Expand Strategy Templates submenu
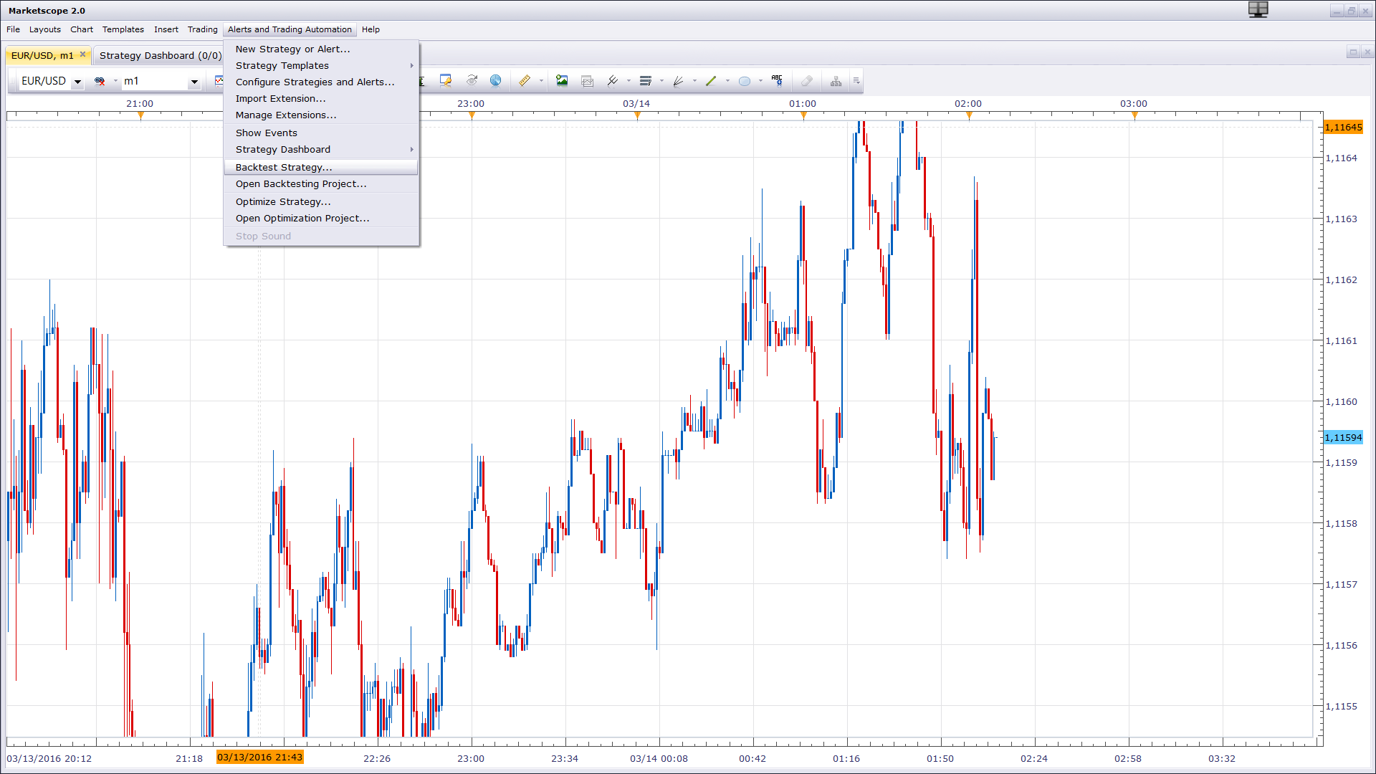 coord(321,65)
